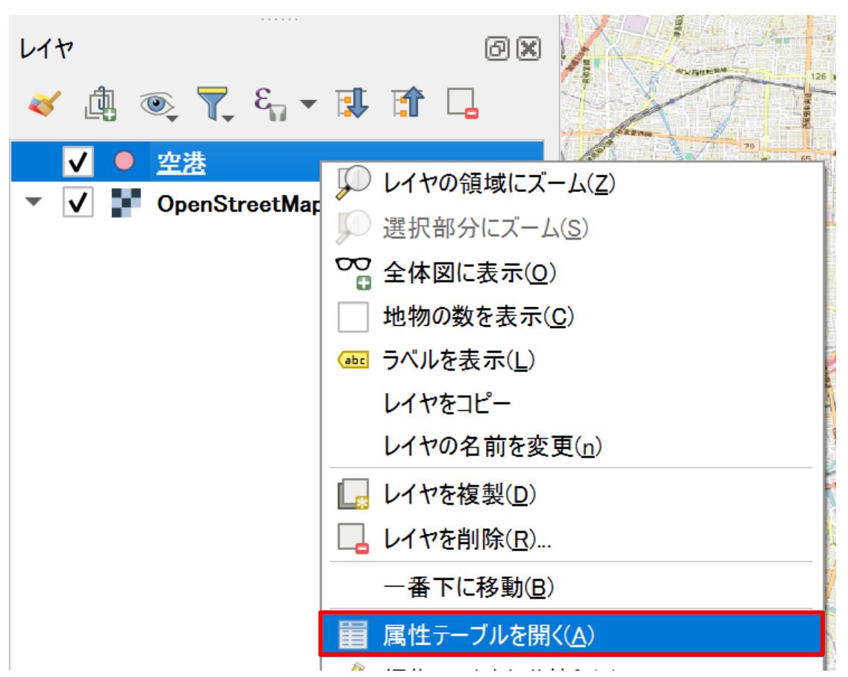Expand the OpenStreetMap layer tree arrow
Screen dimensions: 848x677
[x=34, y=202]
